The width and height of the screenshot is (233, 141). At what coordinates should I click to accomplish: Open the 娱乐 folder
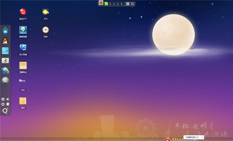pos(23,101)
